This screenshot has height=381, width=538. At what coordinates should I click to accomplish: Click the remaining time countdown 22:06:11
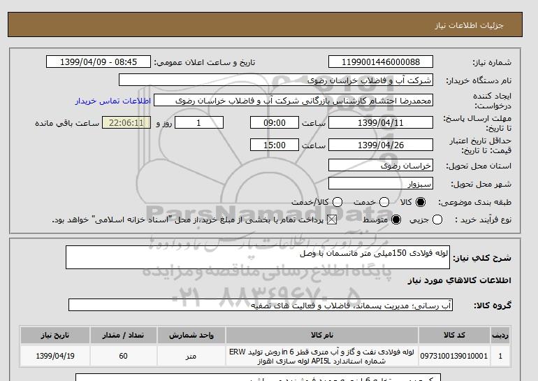[126, 122]
